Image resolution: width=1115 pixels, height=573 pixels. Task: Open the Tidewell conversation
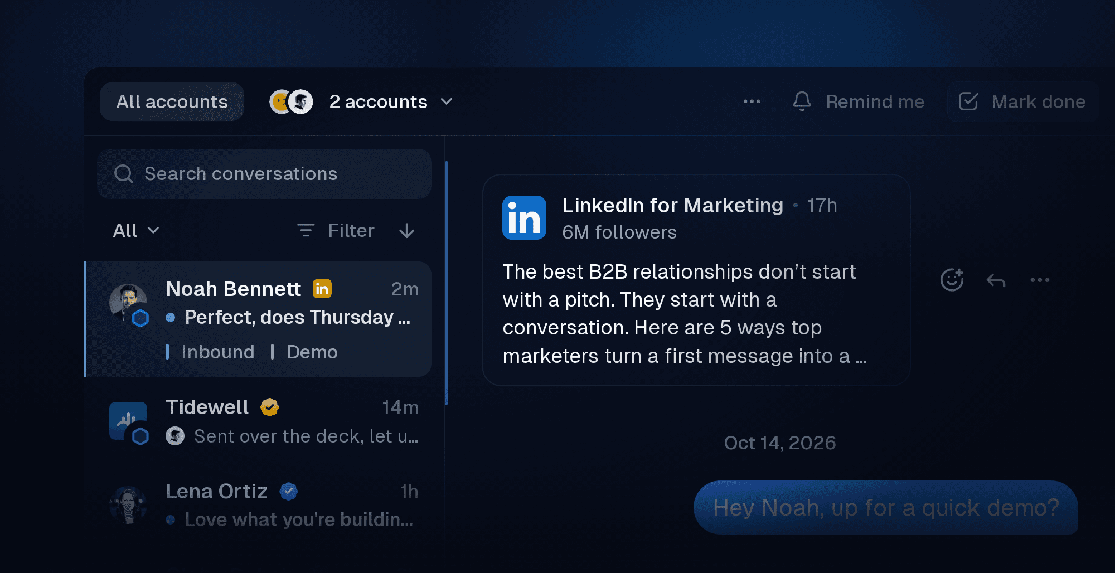pos(258,422)
